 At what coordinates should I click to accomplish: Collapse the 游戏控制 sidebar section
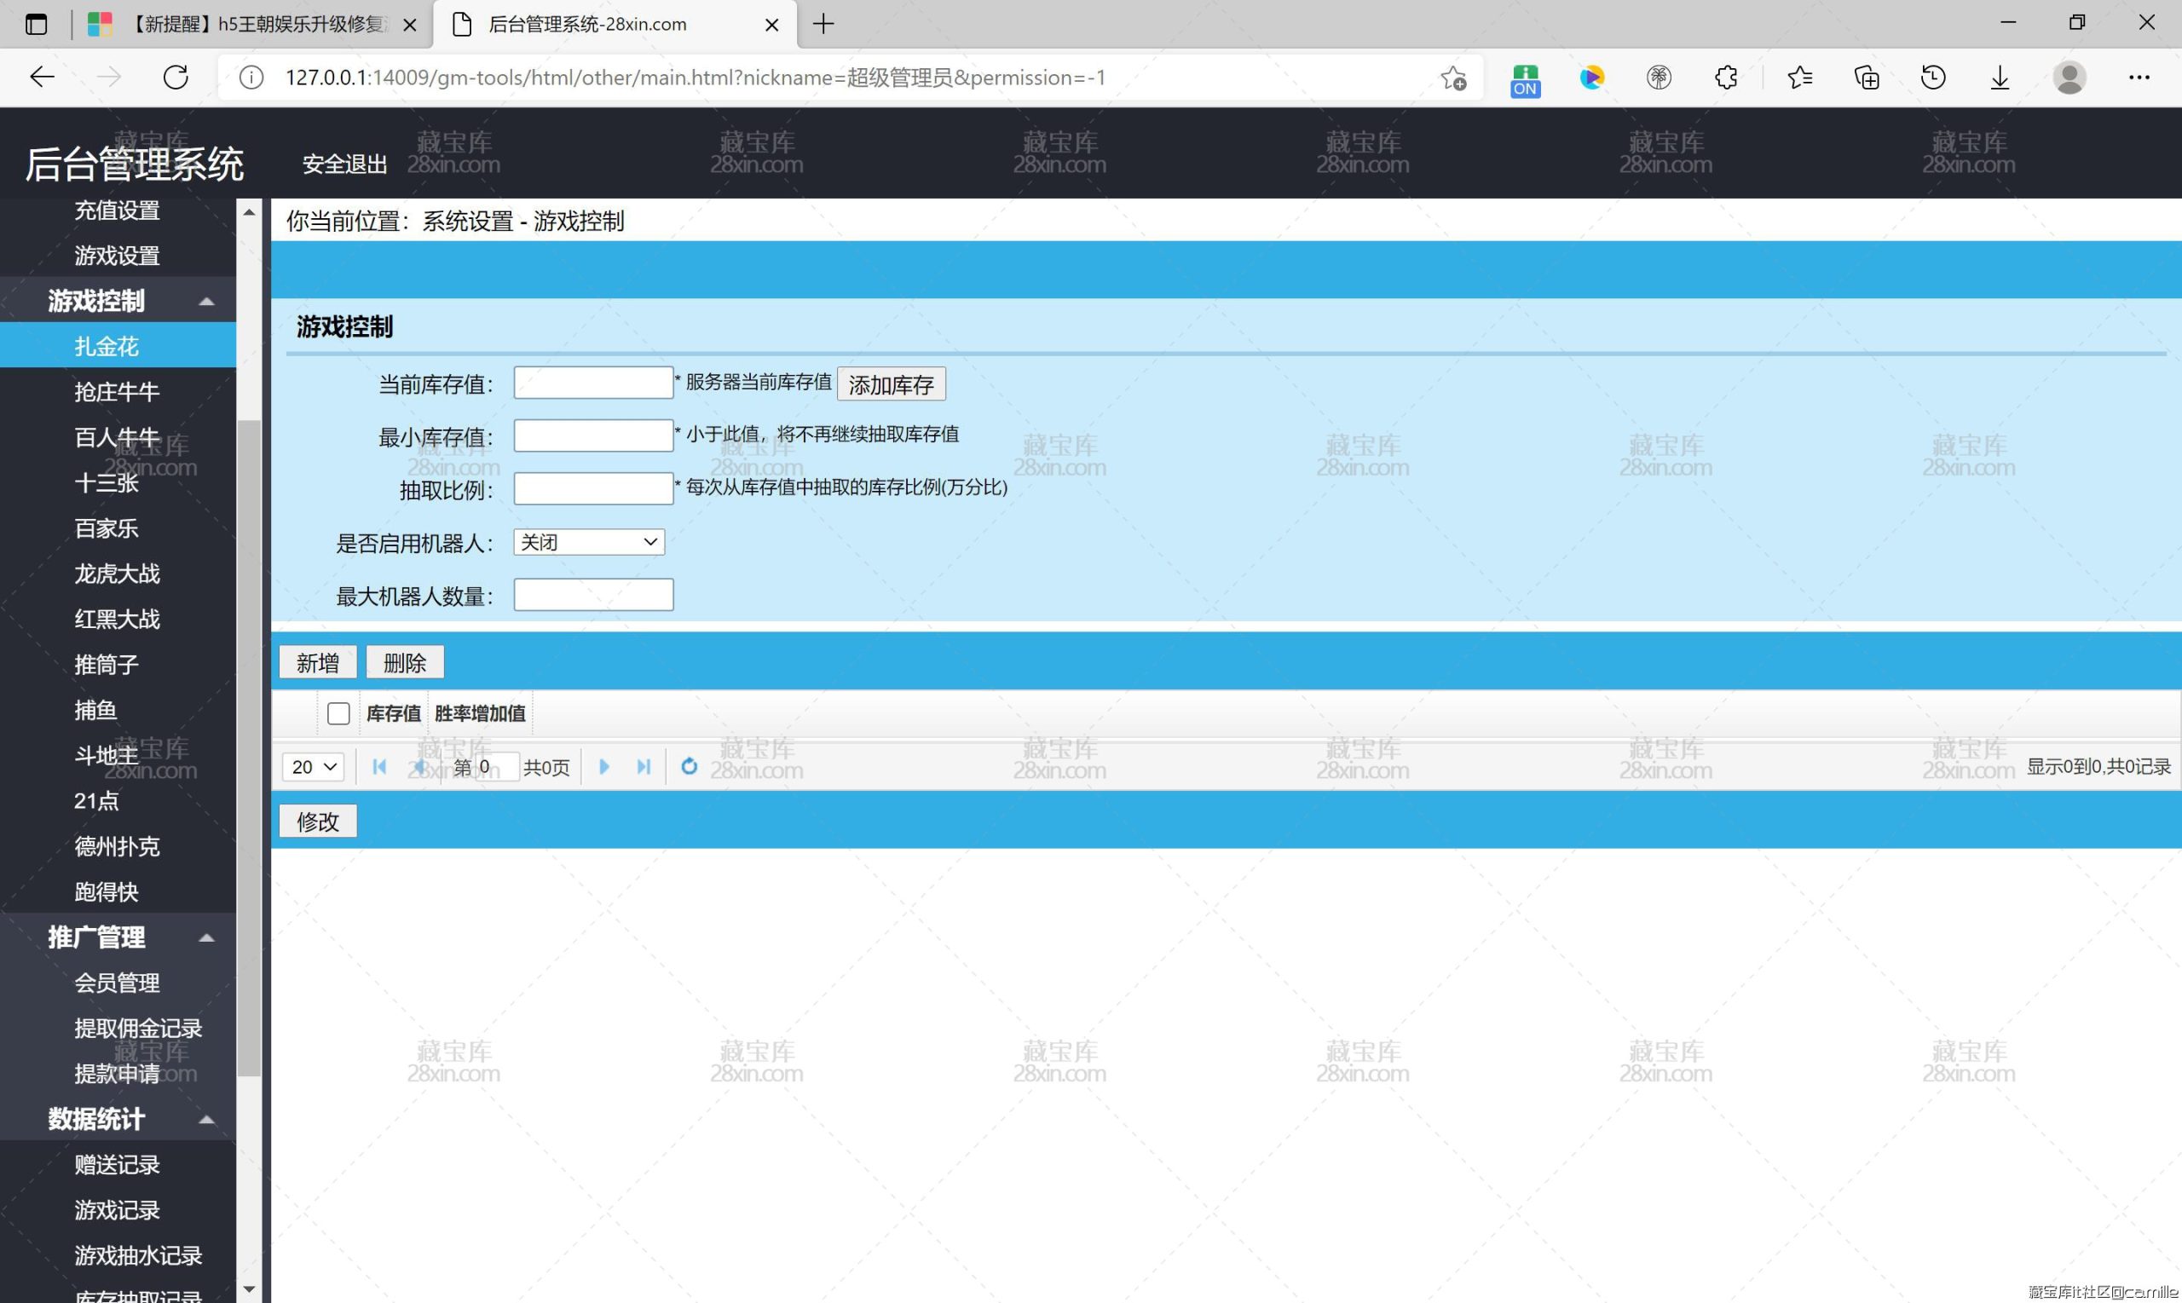[x=206, y=301]
